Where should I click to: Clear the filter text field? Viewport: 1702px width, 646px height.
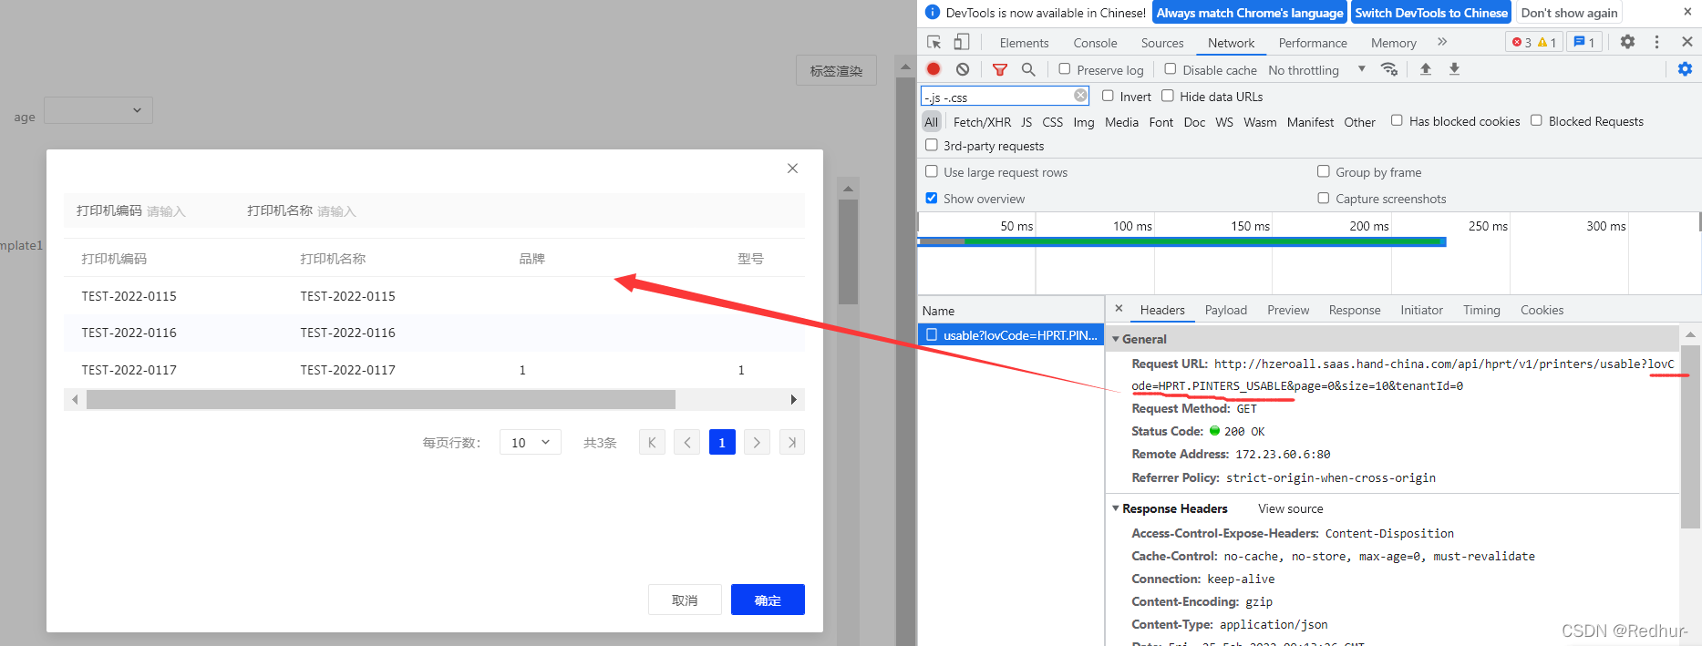pos(1080,96)
